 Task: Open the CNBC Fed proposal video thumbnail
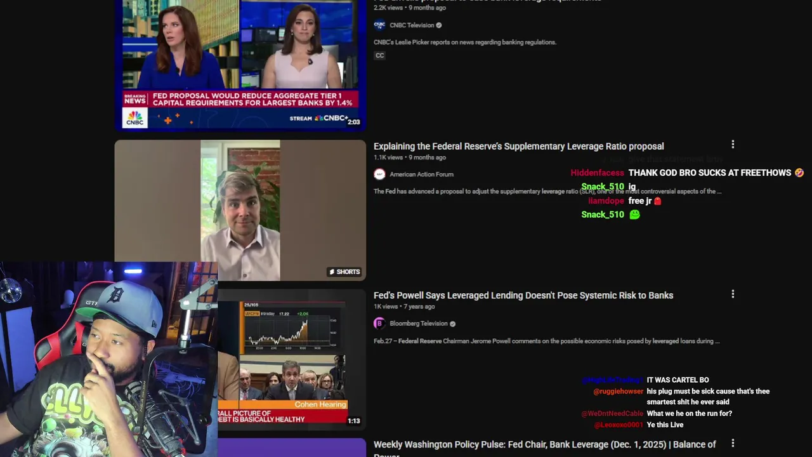pos(240,64)
